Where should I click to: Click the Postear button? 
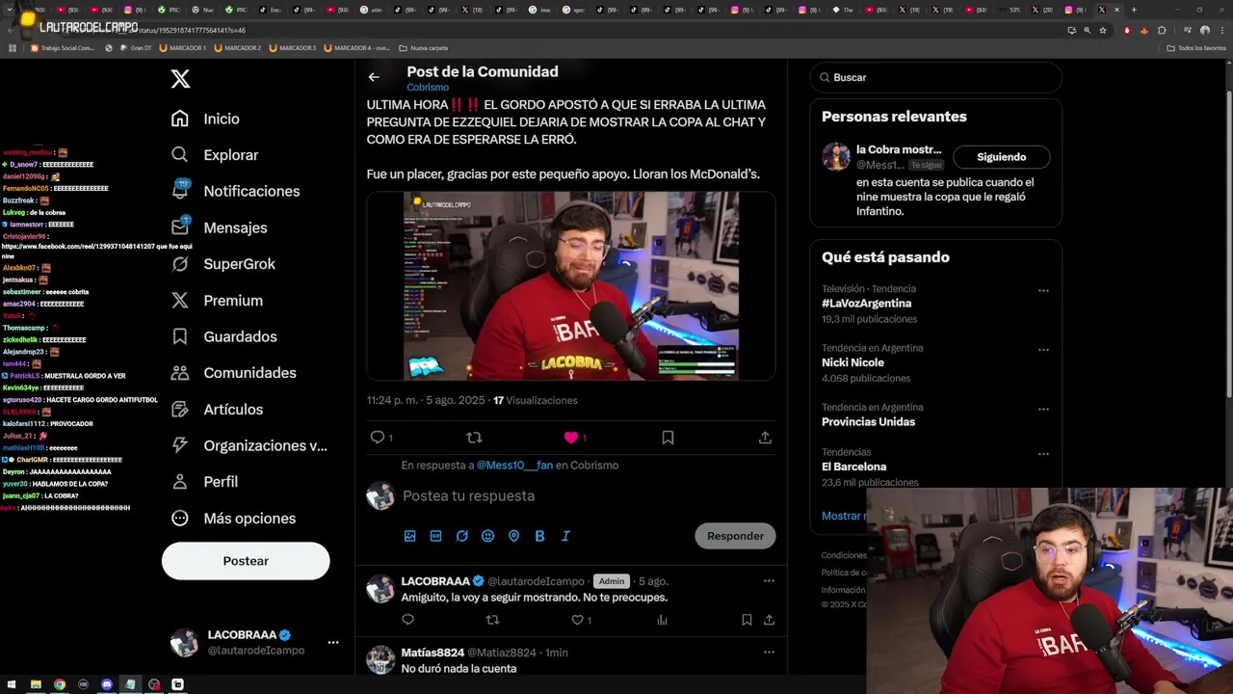(246, 561)
